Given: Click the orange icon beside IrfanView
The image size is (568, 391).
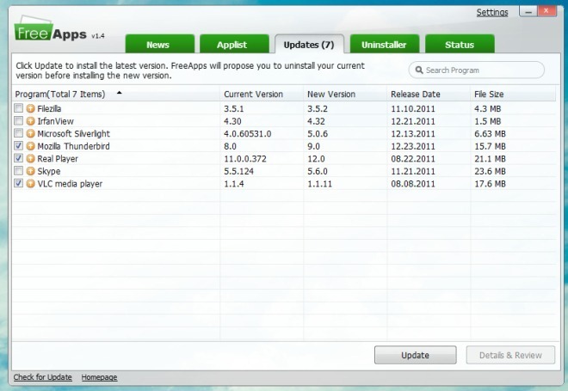Looking at the screenshot, I should coord(30,121).
